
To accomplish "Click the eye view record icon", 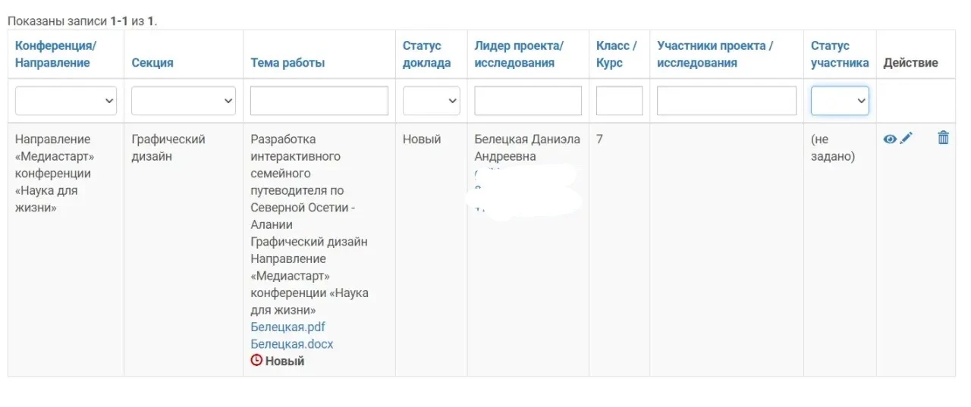I will pyautogui.click(x=890, y=139).
